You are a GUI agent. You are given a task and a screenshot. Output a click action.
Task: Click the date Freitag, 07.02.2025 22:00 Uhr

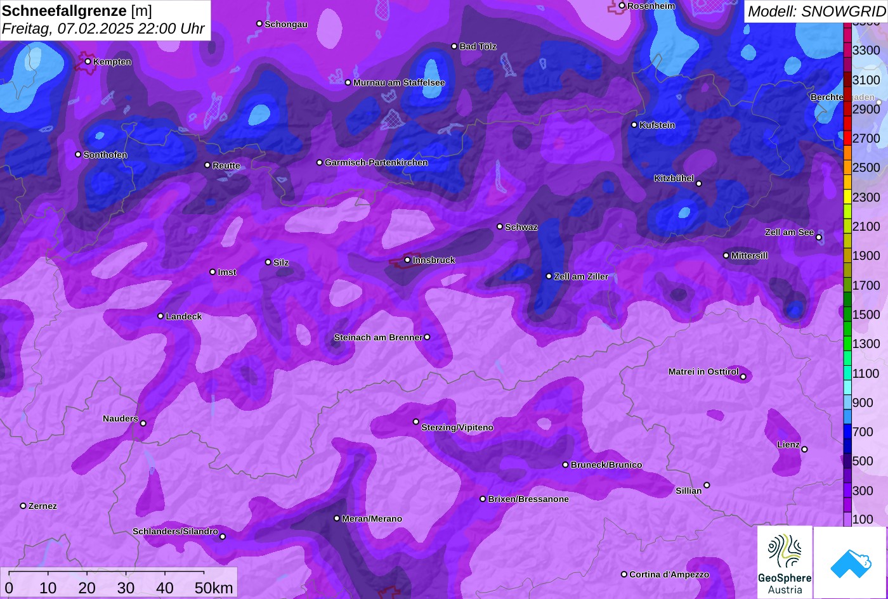103,29
